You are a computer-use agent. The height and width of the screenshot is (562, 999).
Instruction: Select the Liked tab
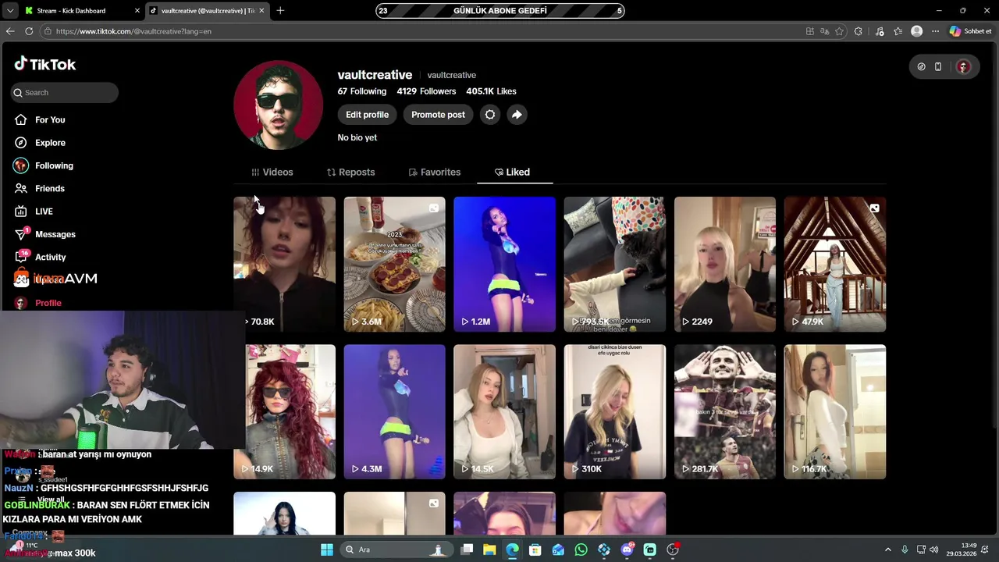pyautogui.click(x=512, y=172)
